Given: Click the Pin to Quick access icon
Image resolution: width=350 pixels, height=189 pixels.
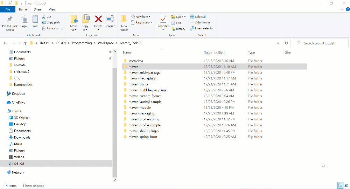Looking at the screenshot, I should pos(10,20).
